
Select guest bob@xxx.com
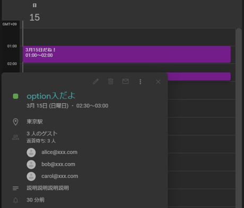(58, 164)
